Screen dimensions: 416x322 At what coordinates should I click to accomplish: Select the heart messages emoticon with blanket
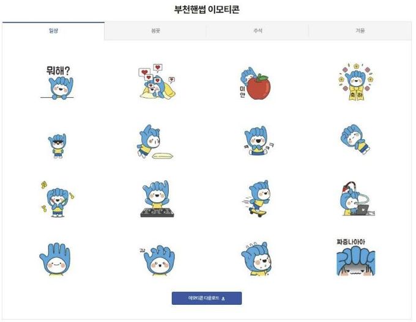[x=157, y=82]
